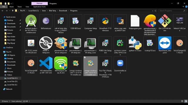Select xampp-windows-x64-7.1.32 installer icon

pos(75,63)
